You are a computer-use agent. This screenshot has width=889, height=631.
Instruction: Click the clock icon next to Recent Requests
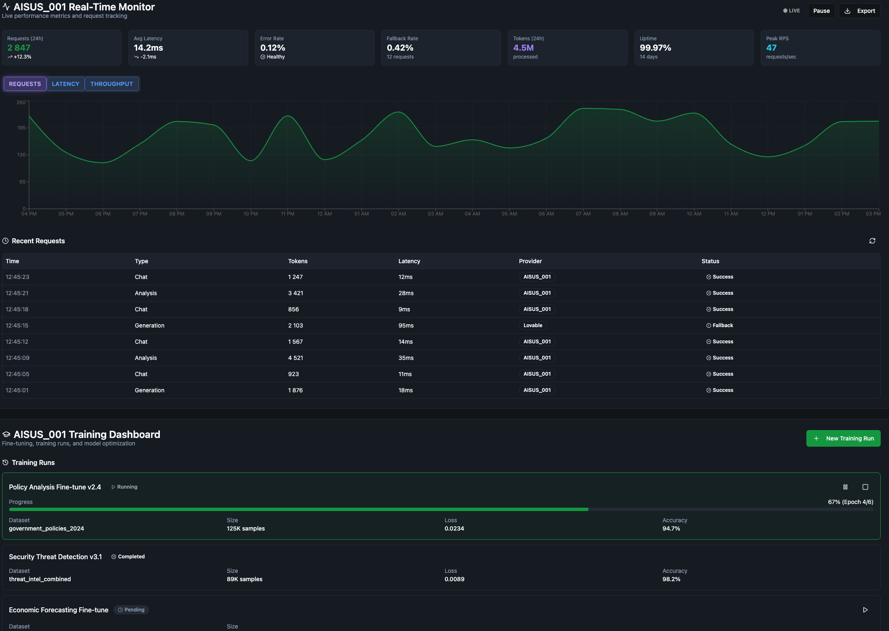(x=5, y=241)
